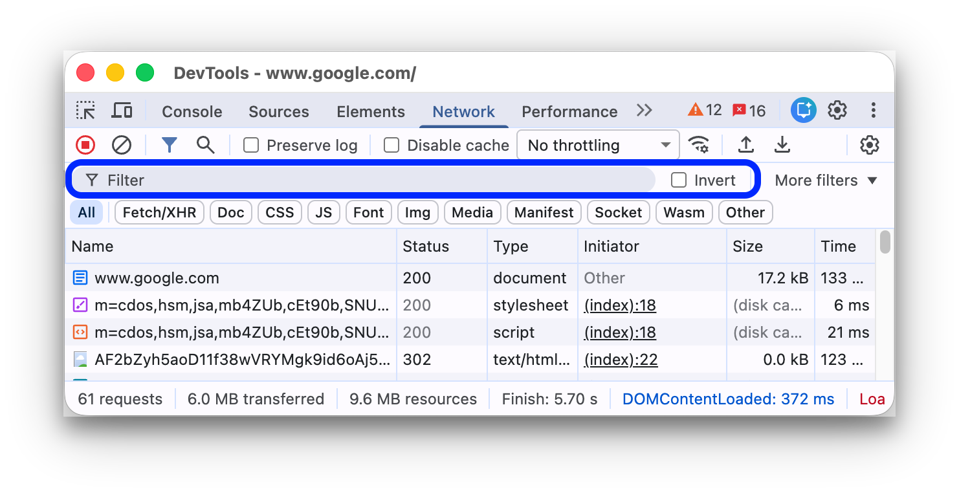Select the Doc filter chip
This screenshot has width=959, height=493.
pyautogui.click(x=231, y=212)
